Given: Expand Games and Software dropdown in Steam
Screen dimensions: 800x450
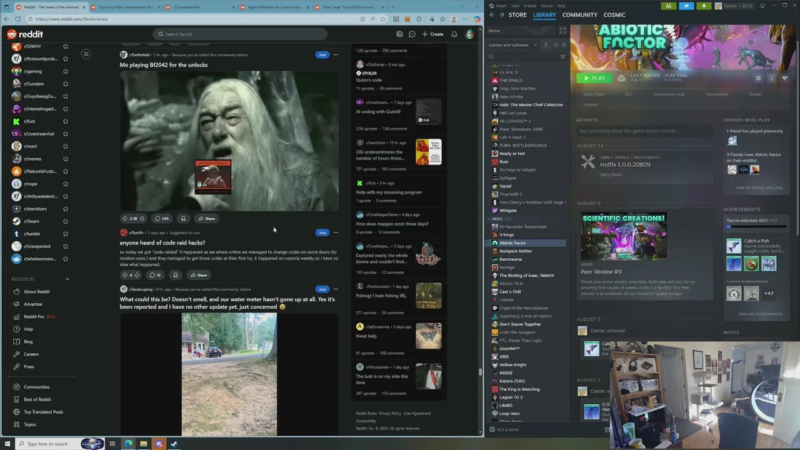Looking at the screenshot, I should 512,45.
